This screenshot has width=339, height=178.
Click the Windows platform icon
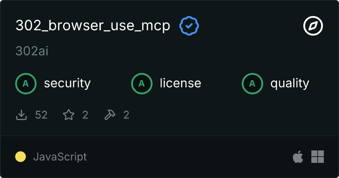(x=318, y=157)
